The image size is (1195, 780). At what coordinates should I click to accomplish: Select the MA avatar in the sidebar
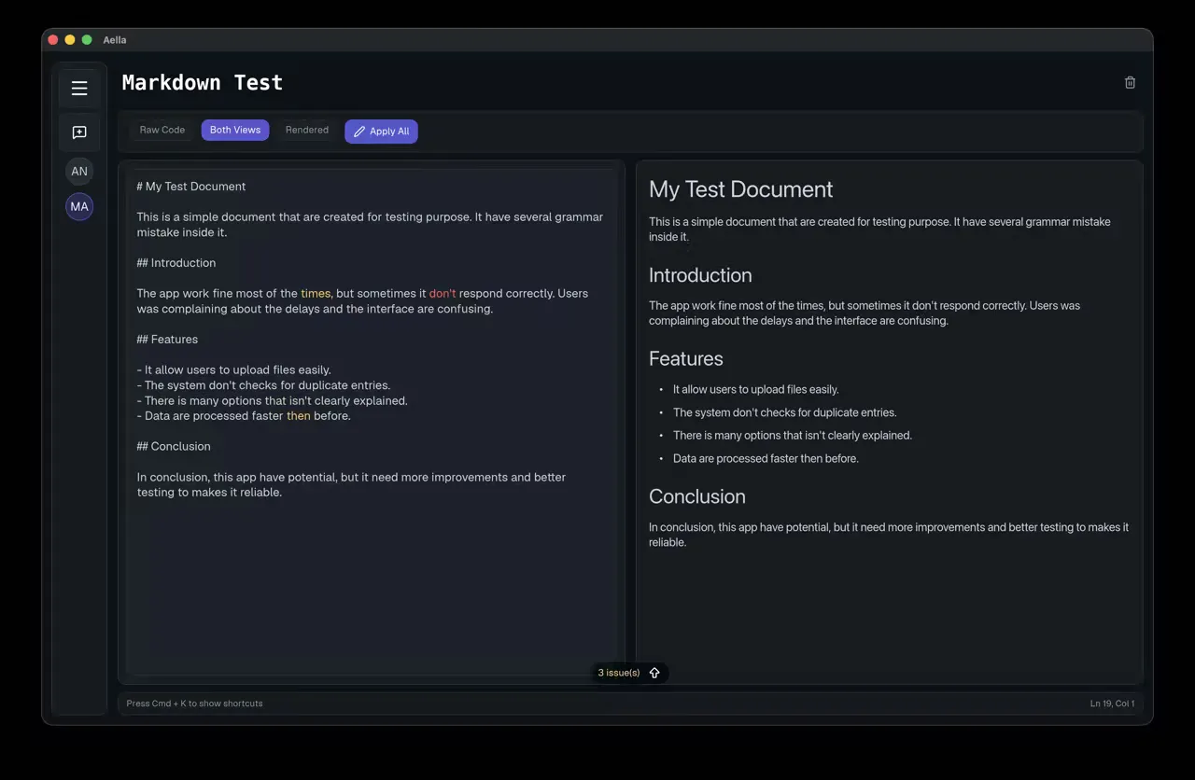pyautogui.click(x=78, y=206)
